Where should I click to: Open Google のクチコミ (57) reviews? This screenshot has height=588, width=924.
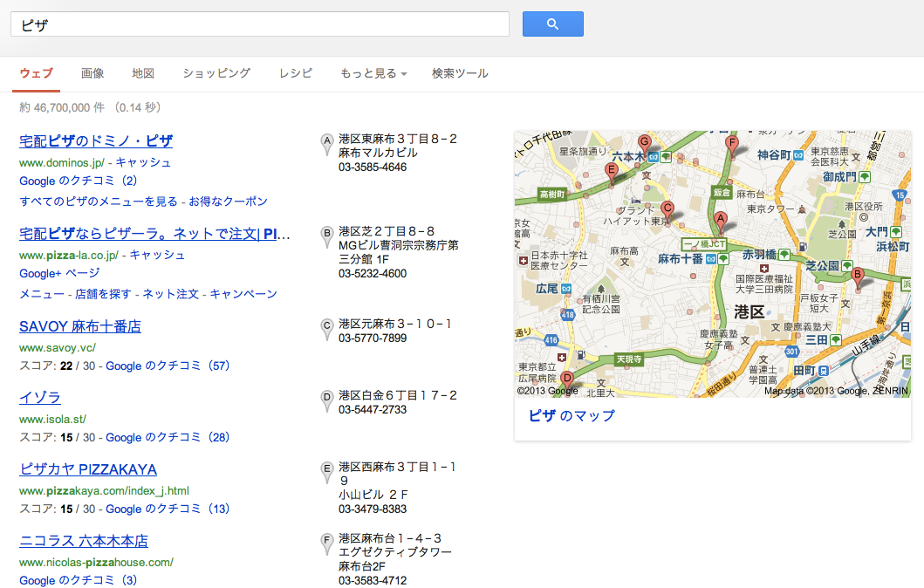(168, 366)
